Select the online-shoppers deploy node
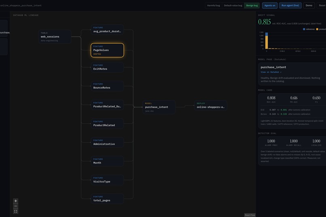Screen dimensions: 326x217 tap(211, 105)
